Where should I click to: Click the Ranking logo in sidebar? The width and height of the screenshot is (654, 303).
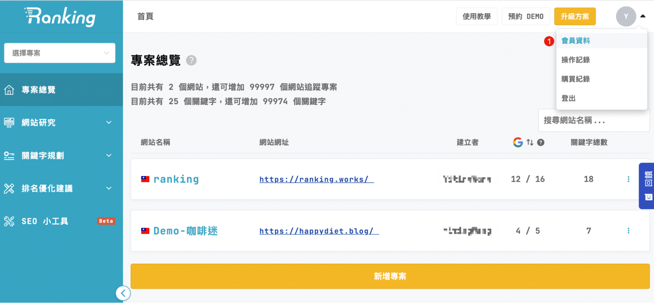(x=61, y=17)
